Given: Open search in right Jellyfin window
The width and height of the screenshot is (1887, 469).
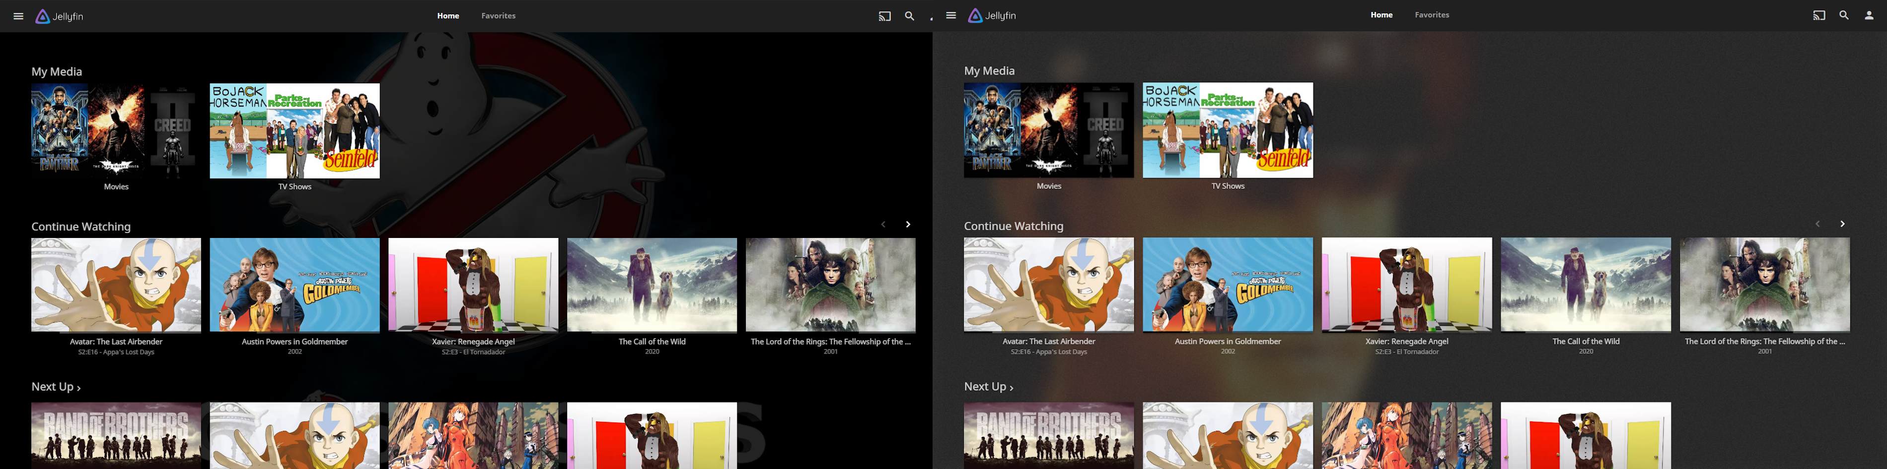Looking at the screenshot, I should point(1844,15).
